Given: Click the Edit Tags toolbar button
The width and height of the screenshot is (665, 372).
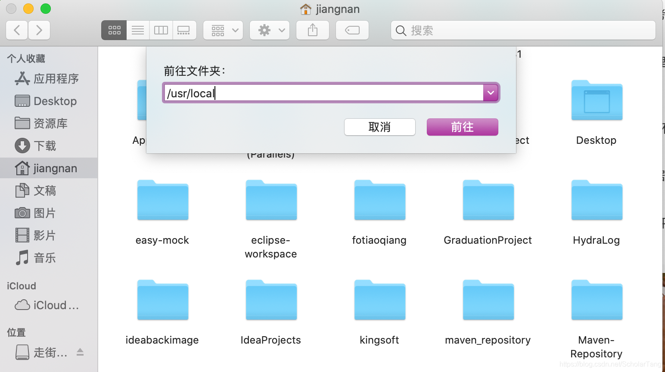Looking at the screenshot, I should (x=352, y=30).
